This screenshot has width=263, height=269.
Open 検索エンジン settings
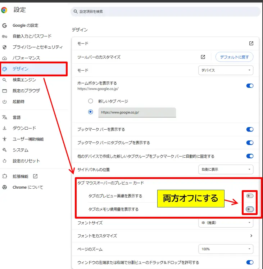point(24,80)
